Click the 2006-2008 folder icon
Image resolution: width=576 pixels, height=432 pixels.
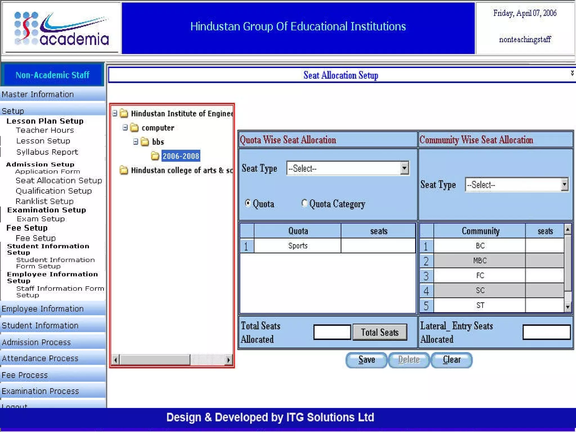pyautogui.click(x=155, y=156)
